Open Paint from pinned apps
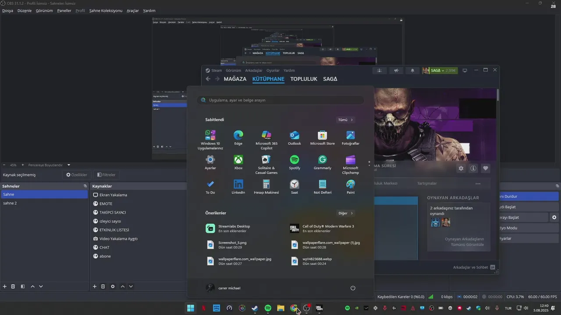This screenshot has width=561, height=315. (351, 187)
